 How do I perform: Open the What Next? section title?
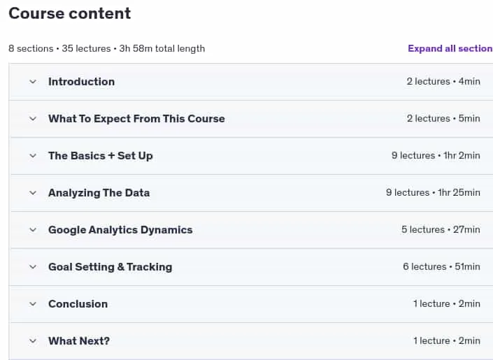click(79, 341)
